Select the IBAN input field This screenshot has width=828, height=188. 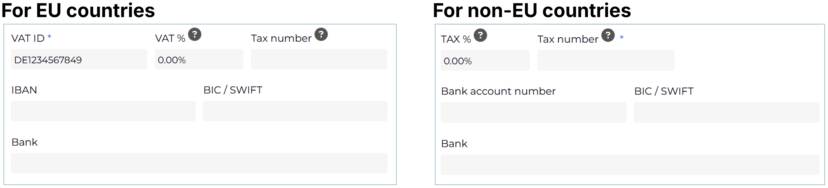coord(103,111)
